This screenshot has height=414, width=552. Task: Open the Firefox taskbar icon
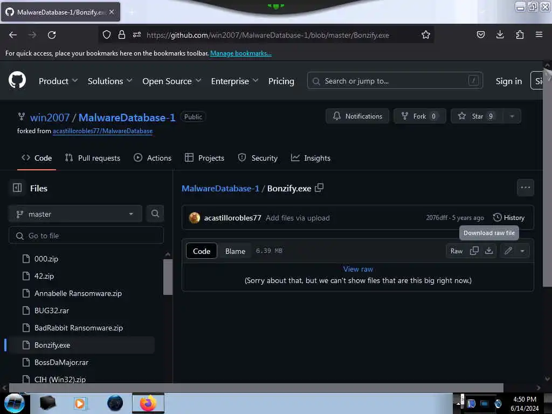148,403
